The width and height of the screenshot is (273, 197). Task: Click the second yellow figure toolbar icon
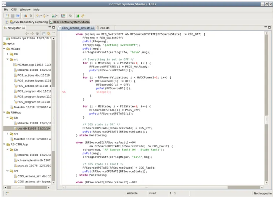[45, 16]
